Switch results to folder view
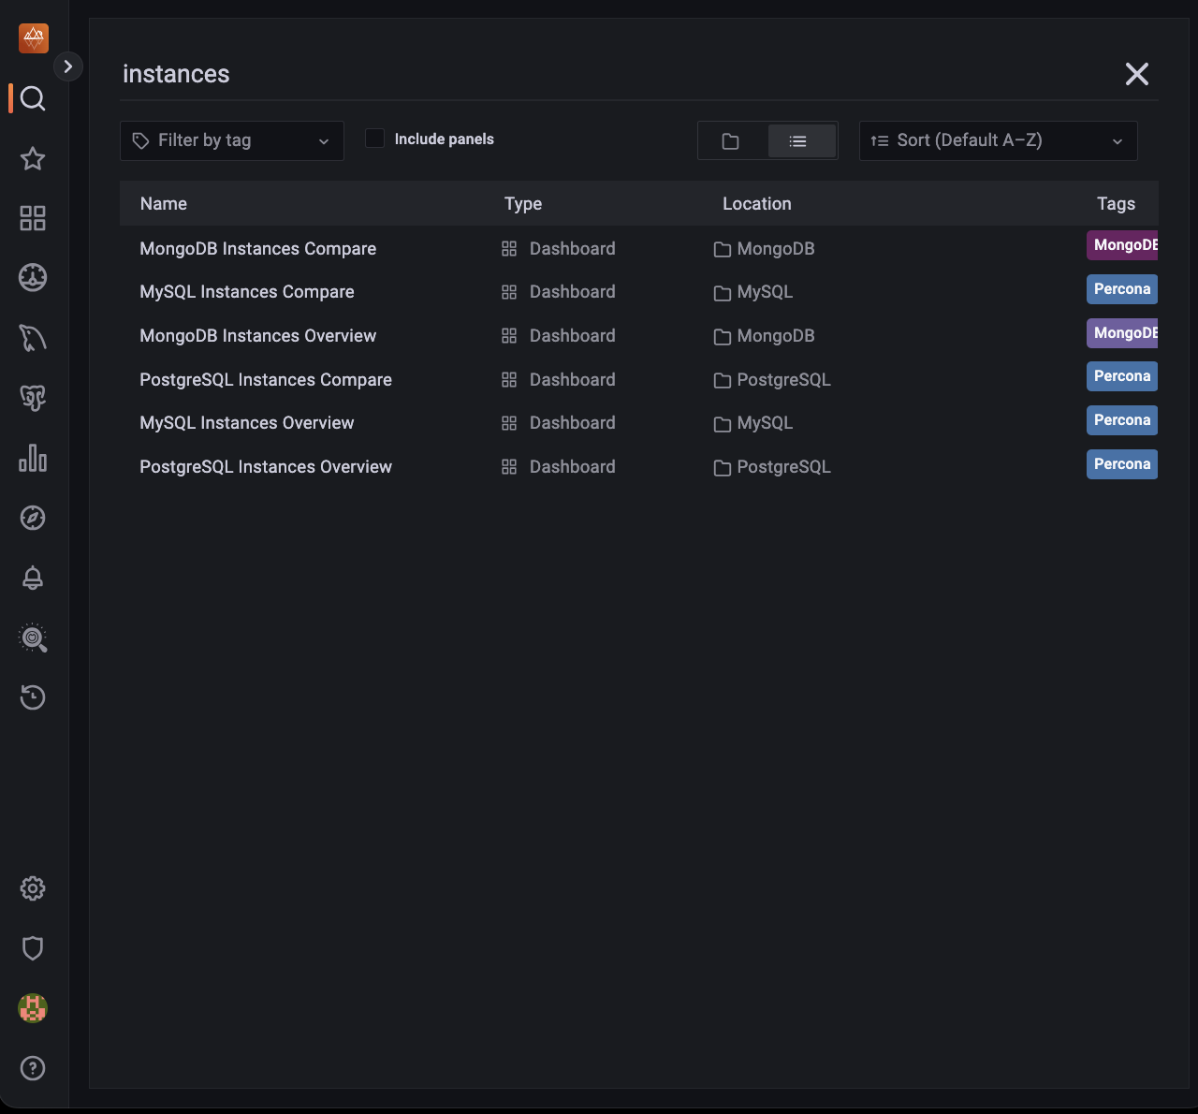Screen dimensions: 1198x1114 [x=732, y=140]
